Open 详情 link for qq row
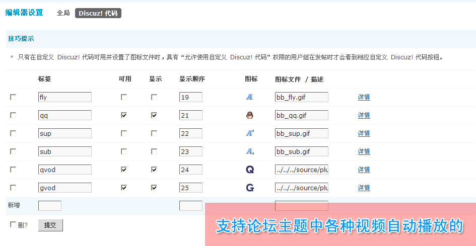The width and height of the screenshot is (476, 246). (x=364, y=115)
